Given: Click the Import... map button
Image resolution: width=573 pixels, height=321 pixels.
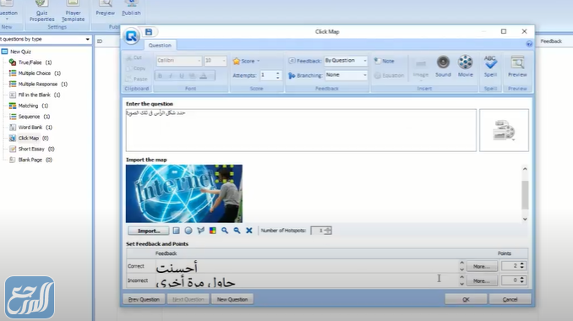Looking at the screenshot, I should pyautogui.click(x=149, y=231).
